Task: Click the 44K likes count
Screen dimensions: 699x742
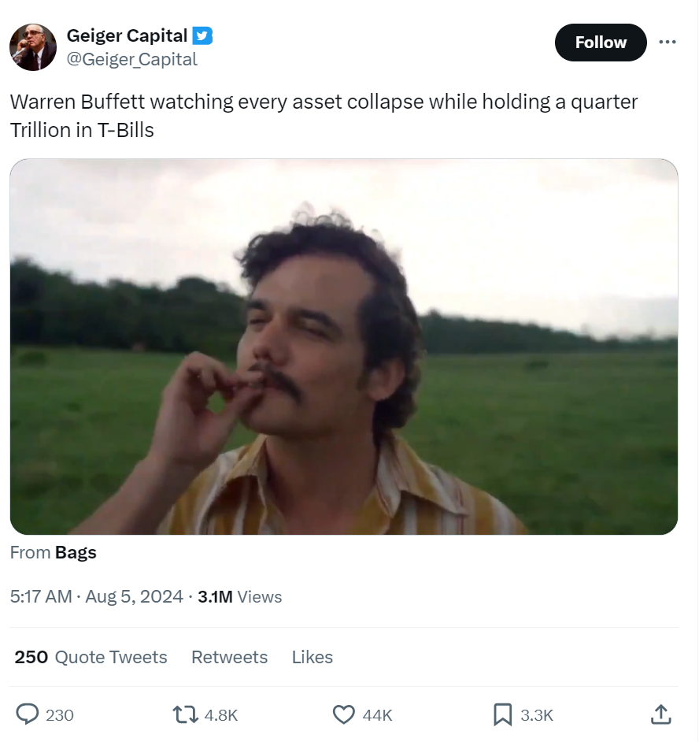Action: [x=378, y=715]
